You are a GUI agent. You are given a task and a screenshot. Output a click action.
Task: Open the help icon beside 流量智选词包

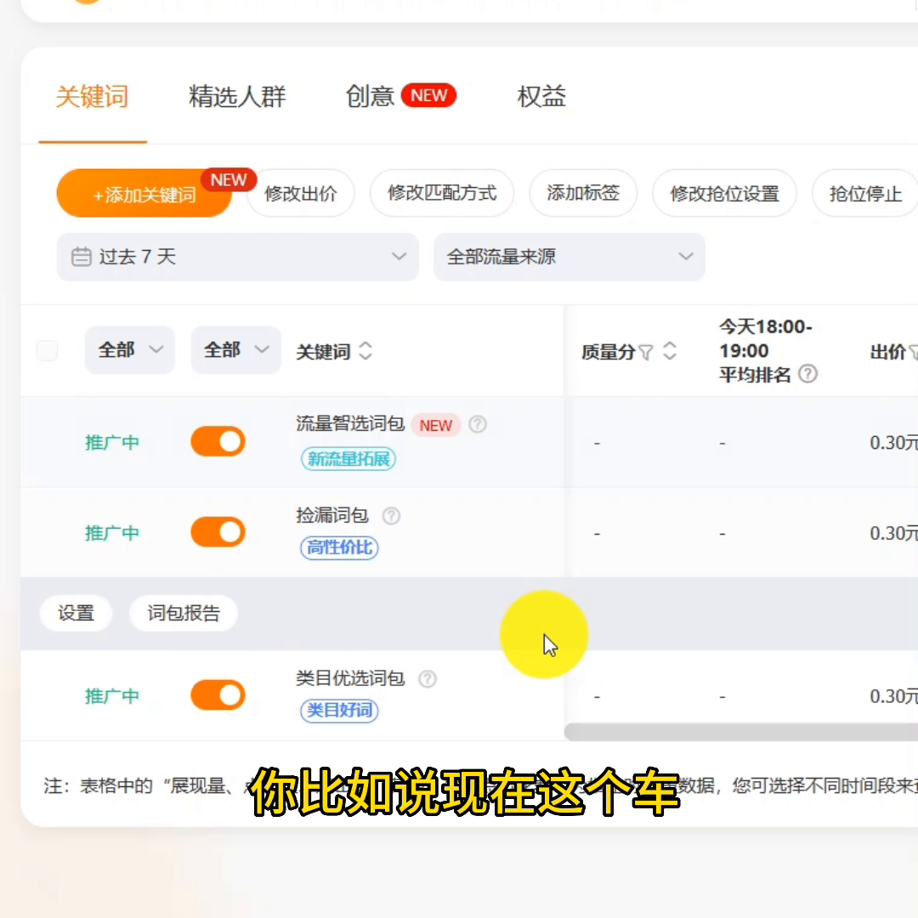pyautogui.click(x=478, y=424)
